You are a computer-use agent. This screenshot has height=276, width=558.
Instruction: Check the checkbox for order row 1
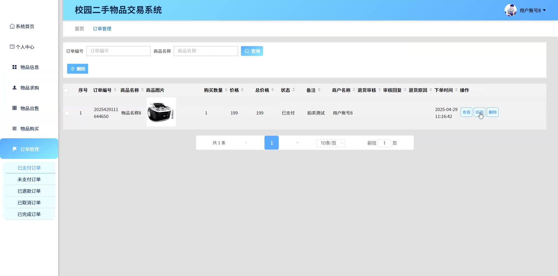tap(67, 113)
